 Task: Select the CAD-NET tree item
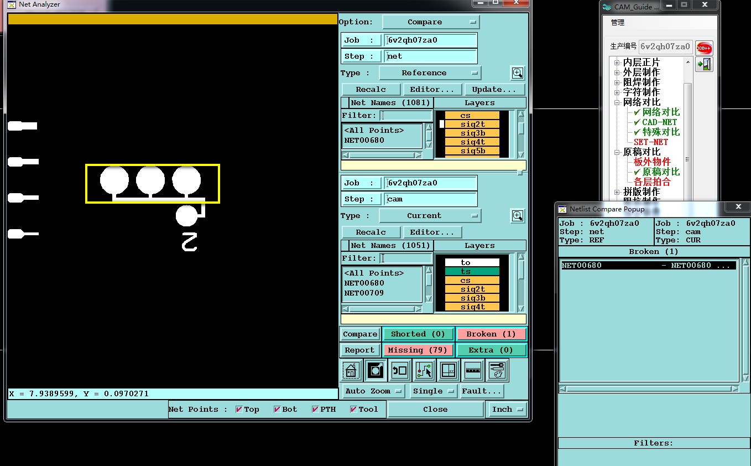[x=659, y=122]
